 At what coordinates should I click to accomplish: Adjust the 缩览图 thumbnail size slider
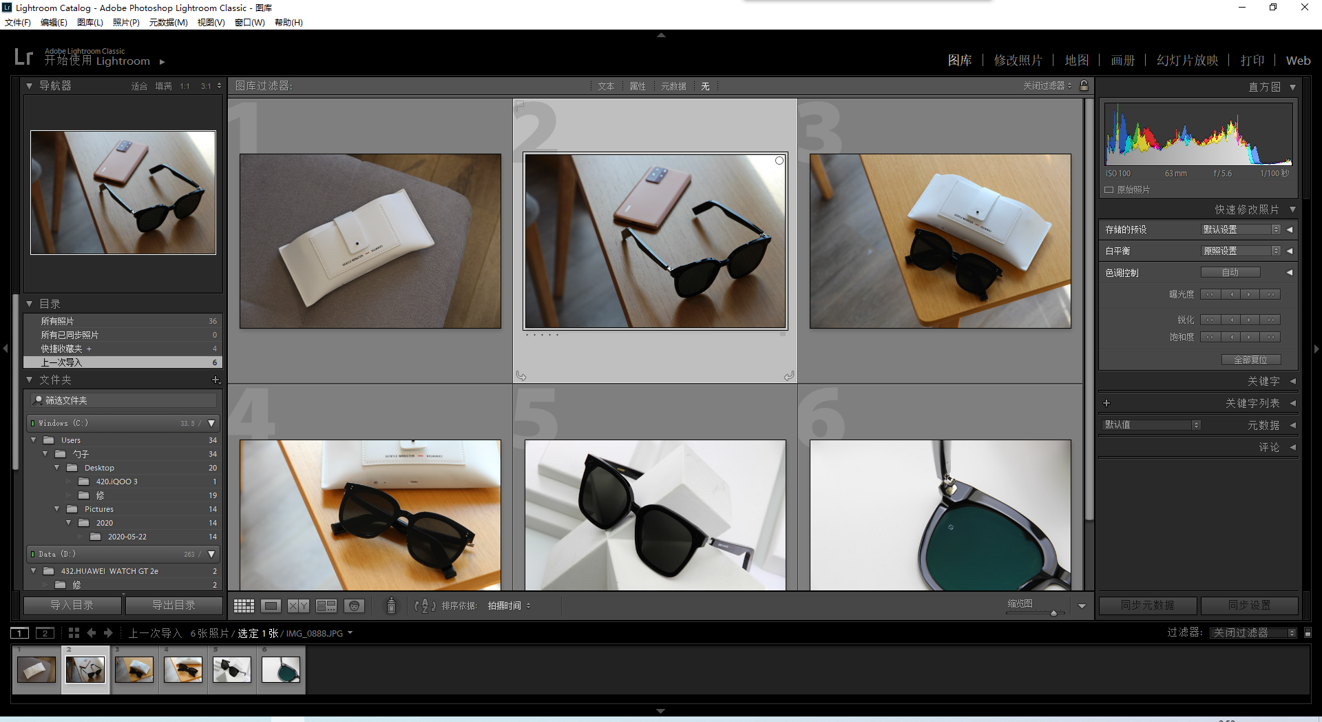pos(1053,612)
